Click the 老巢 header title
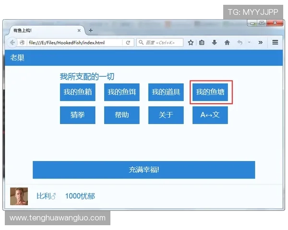The width and height of the screenshot is (288, 230). 17,57
